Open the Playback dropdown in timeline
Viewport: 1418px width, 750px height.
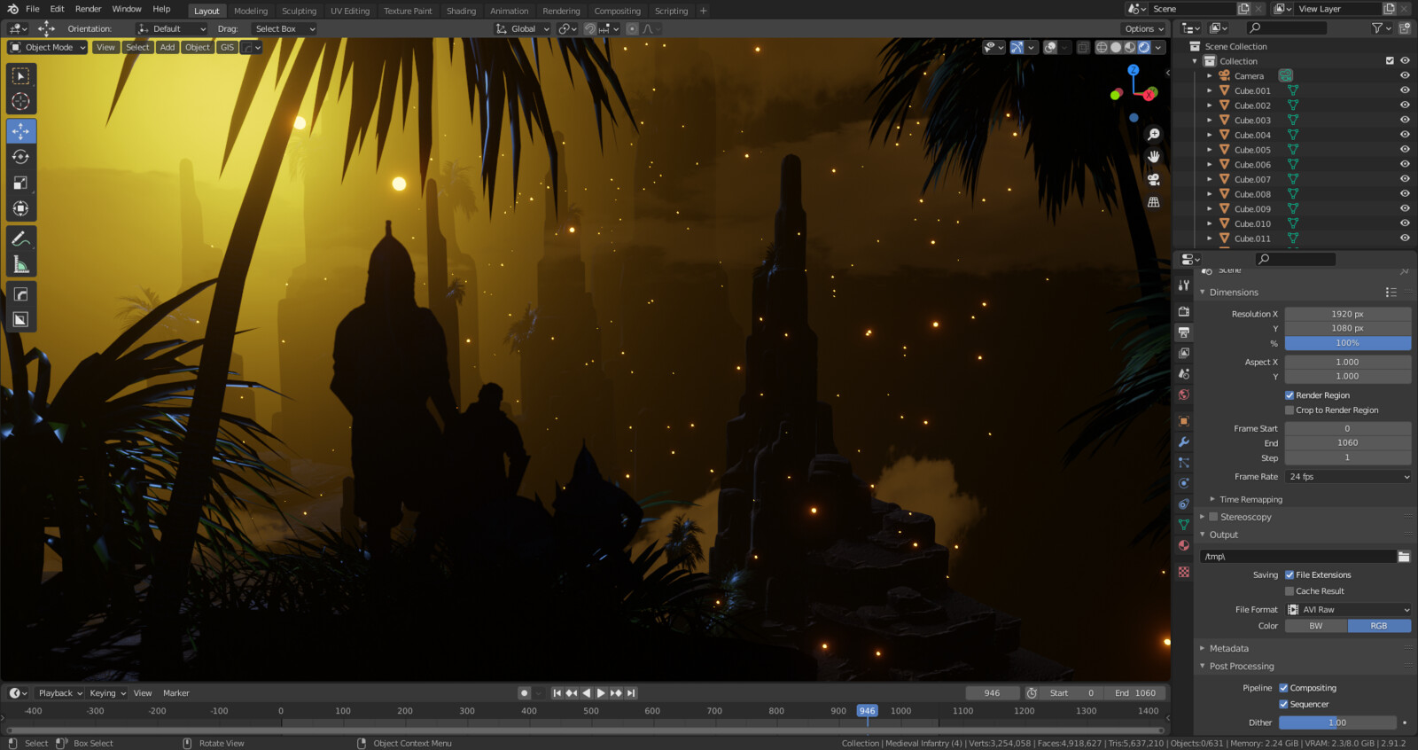60,693
